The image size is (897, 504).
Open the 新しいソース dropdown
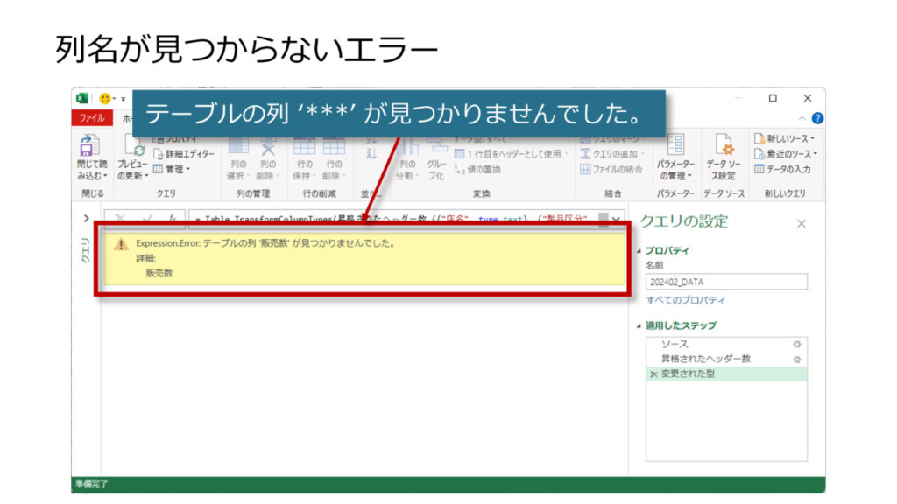tap(785, 138)
